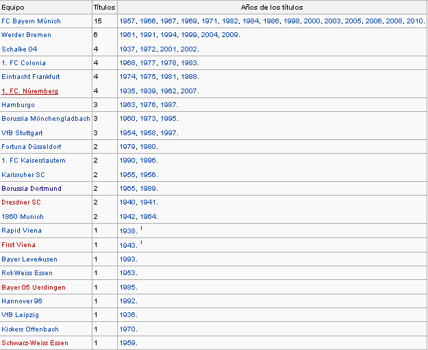Open the Hannover 96 link

[21, 301]
